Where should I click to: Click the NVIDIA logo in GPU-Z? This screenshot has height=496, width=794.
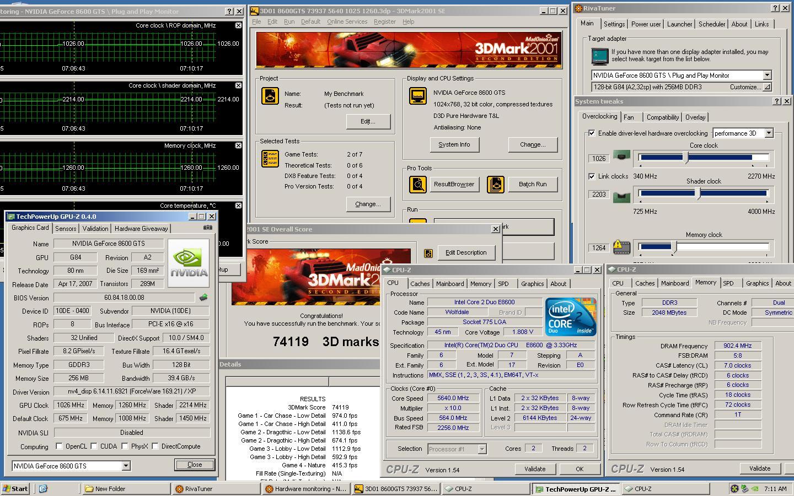click(x=189, y=263)
